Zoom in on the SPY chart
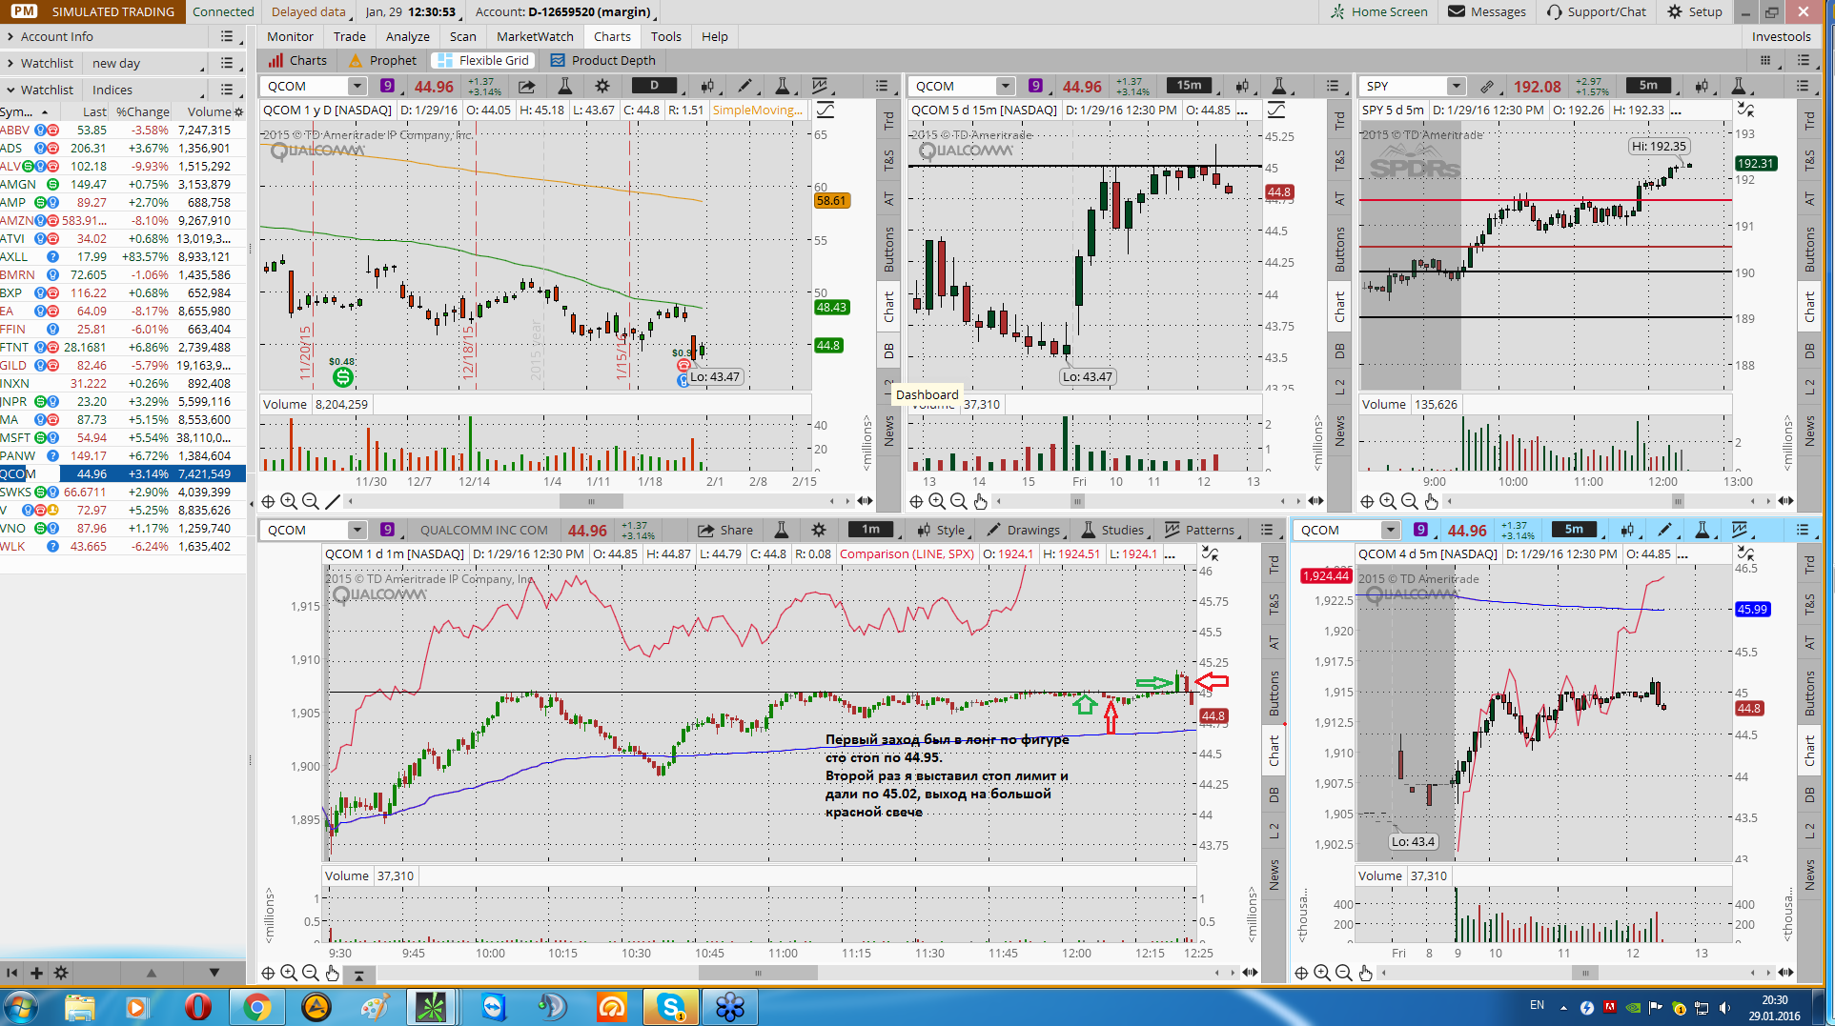This screenshot has height=1026, width=1835. click(1388, 501)
